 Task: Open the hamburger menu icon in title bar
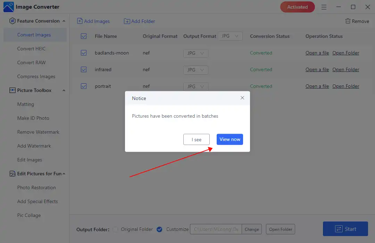[324, 7]
